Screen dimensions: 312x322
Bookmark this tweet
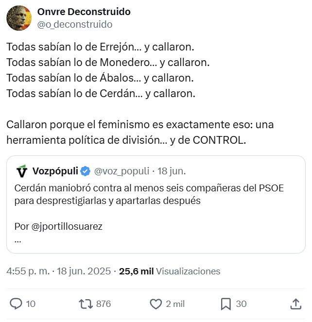coord(225,304)
